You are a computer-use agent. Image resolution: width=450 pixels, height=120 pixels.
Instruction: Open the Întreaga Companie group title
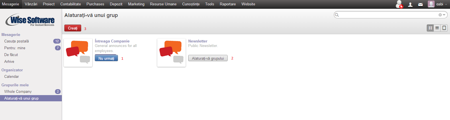point(112,41)
